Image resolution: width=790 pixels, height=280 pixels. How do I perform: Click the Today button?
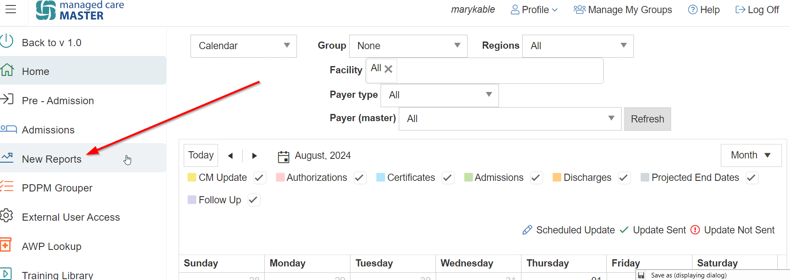201,155
